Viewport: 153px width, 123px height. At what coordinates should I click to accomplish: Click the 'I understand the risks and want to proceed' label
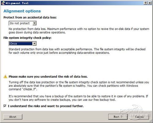click(x=46, y=106)
